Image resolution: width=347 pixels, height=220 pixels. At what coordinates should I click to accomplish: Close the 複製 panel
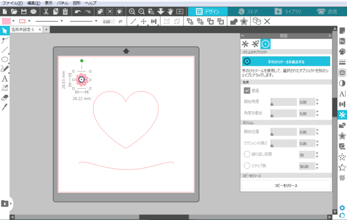pyautogui.click(x=330, y=36)
